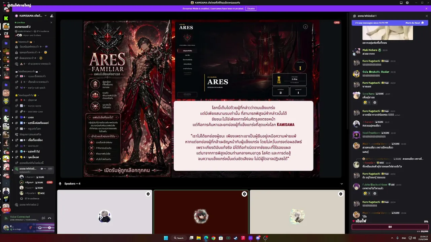Open the WHITELIST text channel
The width and height of the screenshot is (431, 242).
[x=33, y=146]
